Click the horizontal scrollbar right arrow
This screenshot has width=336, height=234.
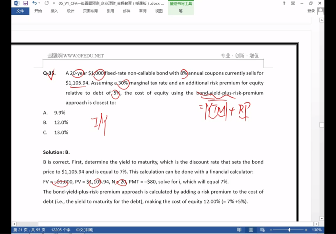tap(316, 224)
